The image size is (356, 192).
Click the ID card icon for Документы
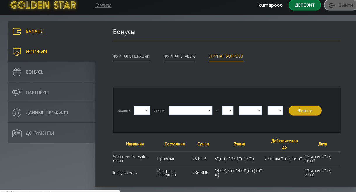(x=17, y=133)
